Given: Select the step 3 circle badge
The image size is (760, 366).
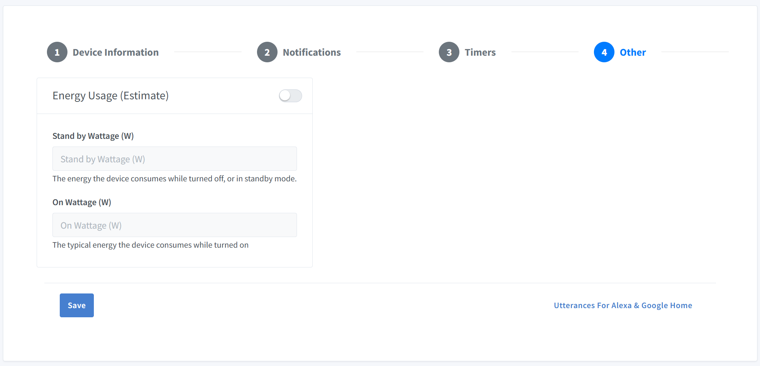Looking at the screenshot, I should point(449,52).
